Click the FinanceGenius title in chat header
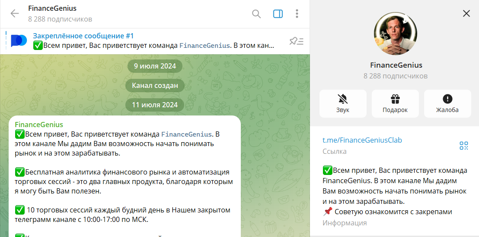Screen dimensions: 479x237 [x=52, y=9]
